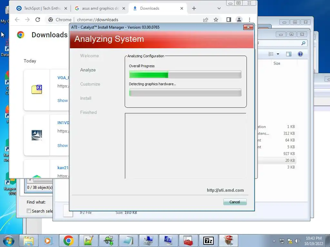Open volume control in system tray
330x247 pixels.
tap(297, 241)
